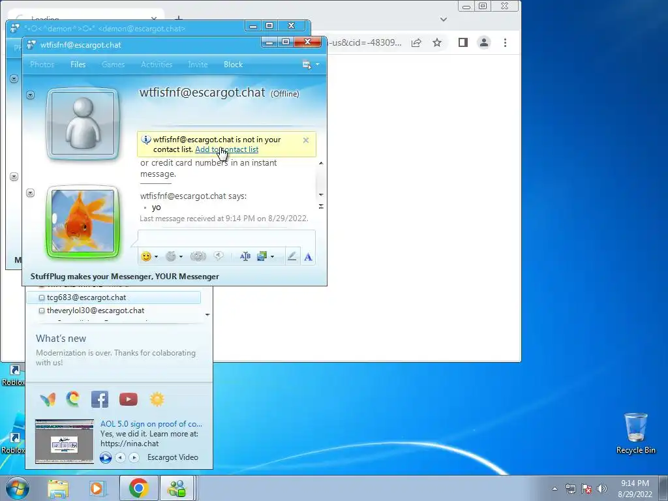The height and width of the screenshot is (501, 668).
Task: Click the Escargot Video thumbnail
Action: click(65, 442)
